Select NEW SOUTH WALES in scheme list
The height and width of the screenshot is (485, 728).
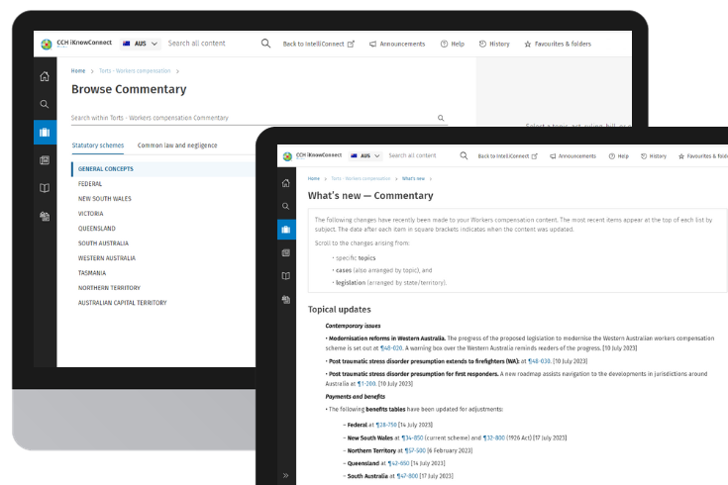coord(105,198)
